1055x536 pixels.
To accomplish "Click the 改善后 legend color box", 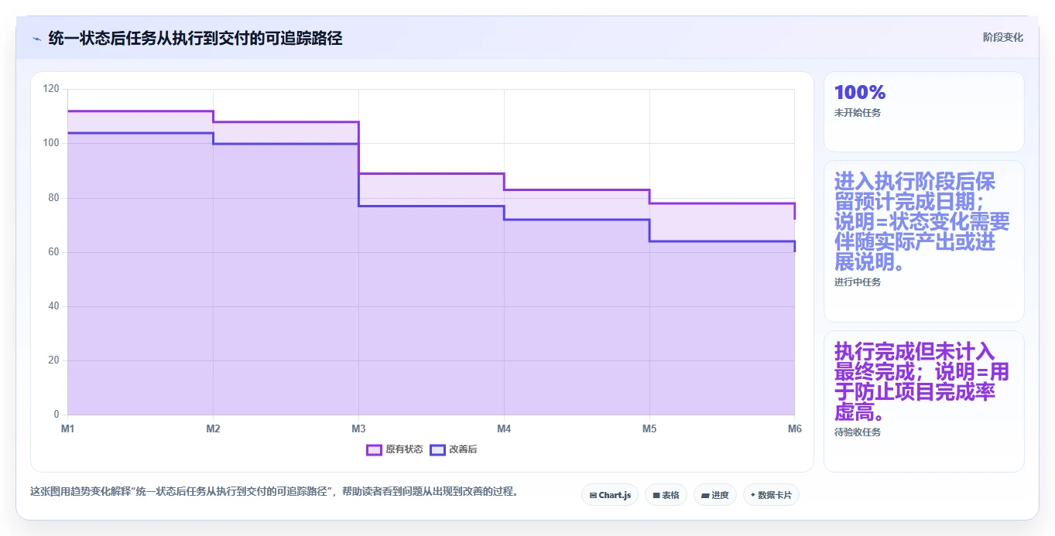I will (x=438, y=449).
